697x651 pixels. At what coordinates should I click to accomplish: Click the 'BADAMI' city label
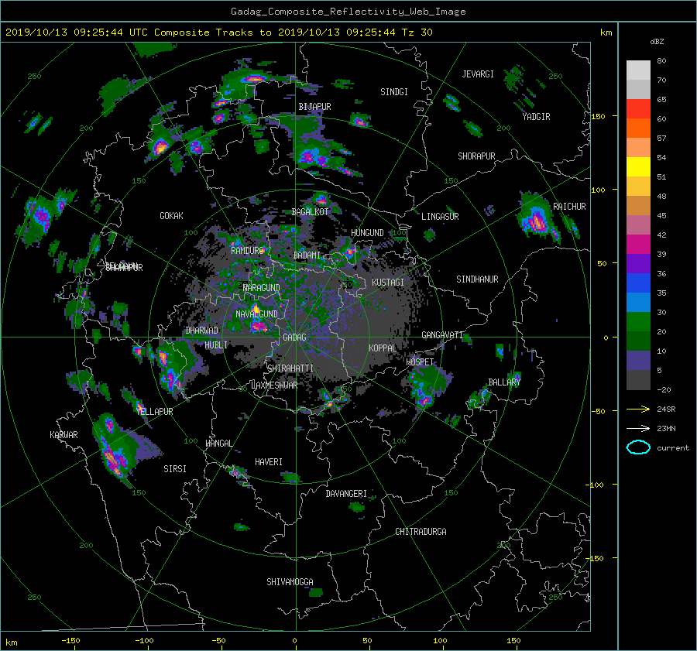[x=307, y=255]
